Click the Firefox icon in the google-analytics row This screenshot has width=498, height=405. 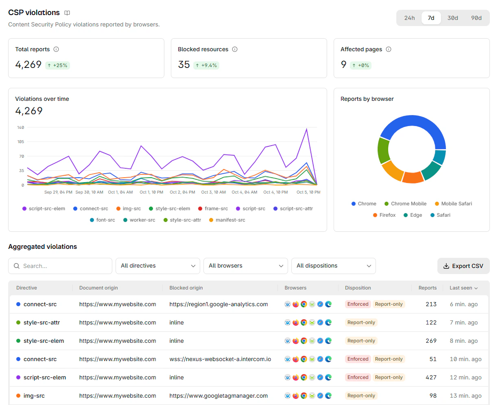click(296, 304)
